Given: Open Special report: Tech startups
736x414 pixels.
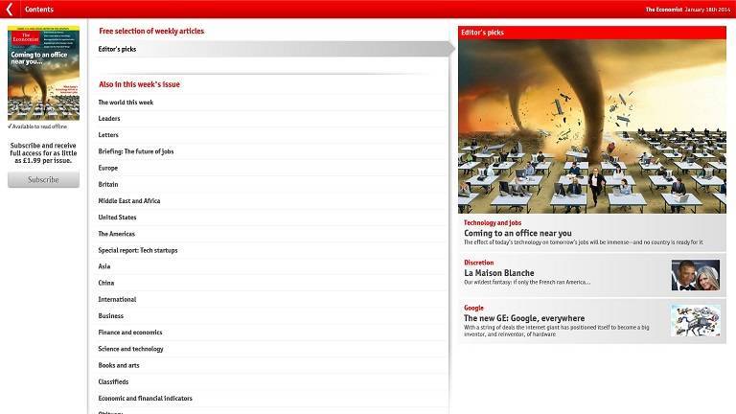Looking at the screenshot, I should 271,250.
